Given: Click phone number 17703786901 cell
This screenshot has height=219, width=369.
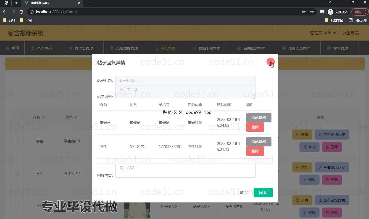Looking at the screenshot, I should pyautogui.click(x=170, y=147).
